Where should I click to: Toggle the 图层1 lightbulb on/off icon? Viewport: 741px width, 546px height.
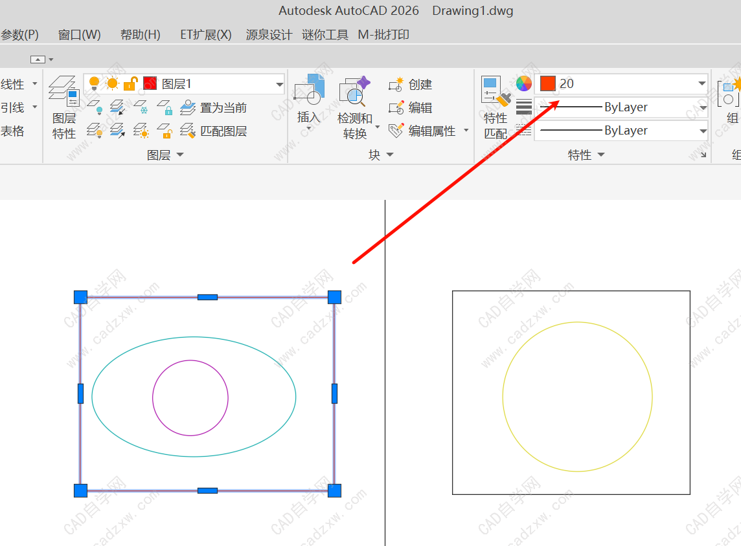tap(95, 83)
